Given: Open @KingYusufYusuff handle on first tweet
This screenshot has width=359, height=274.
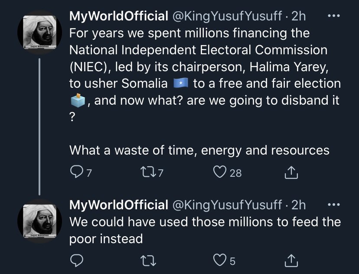Looking at the screenshot, I should click(227, 17).
